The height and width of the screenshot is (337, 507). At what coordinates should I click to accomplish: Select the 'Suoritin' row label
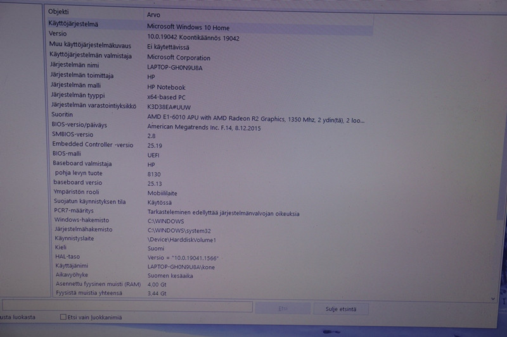[62, 114]
